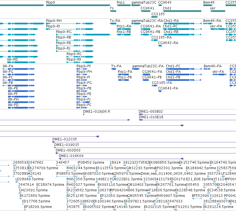Select the CG3165-RA transcript label
Image resolution: width=236 pixels, height=211 pixels.
click(161, 37)
